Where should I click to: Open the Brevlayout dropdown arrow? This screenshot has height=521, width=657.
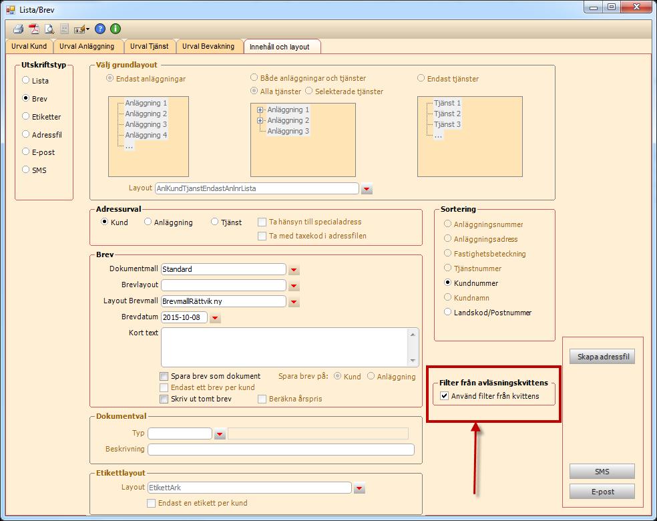pos(294,285)
